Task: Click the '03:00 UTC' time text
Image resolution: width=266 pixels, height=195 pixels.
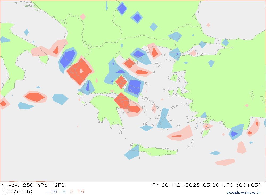Action: tap(219, 185)
